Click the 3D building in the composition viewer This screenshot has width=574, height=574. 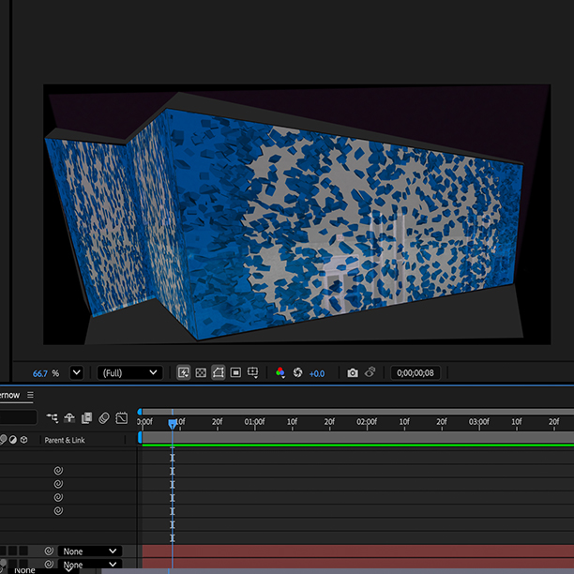click(x=283, y=223)
